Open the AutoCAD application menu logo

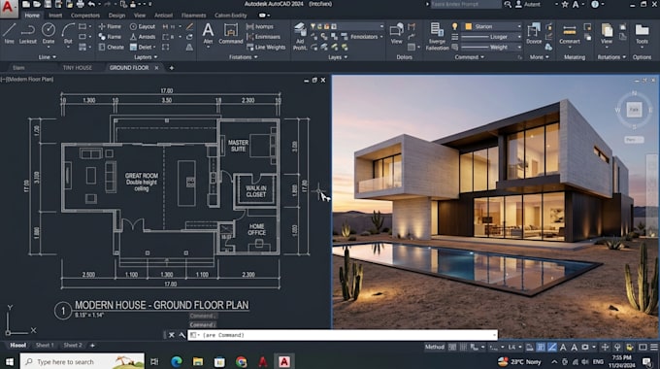[x=9, y=8]
